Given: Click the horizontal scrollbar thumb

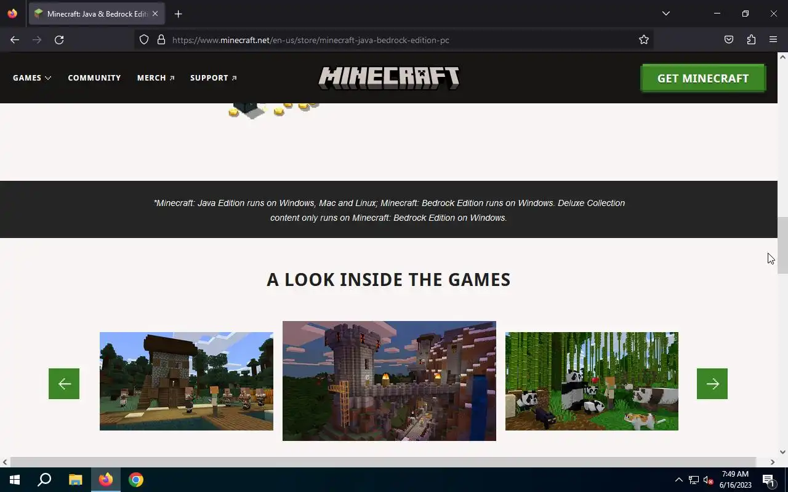Looking at the screenshot, I should coord(383,462).
